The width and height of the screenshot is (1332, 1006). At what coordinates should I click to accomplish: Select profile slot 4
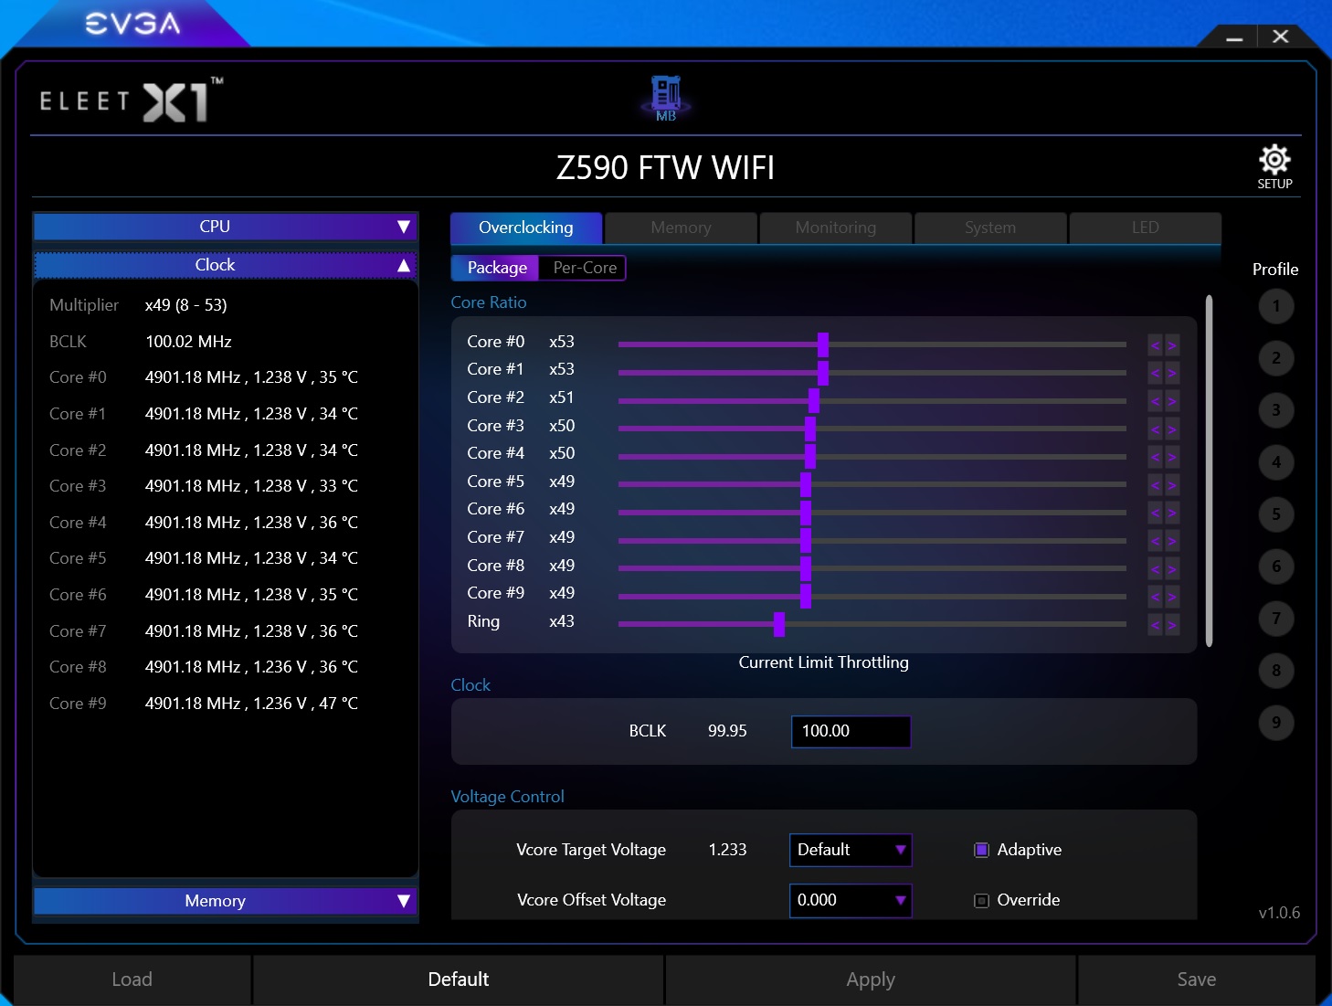coord(1276,462)
